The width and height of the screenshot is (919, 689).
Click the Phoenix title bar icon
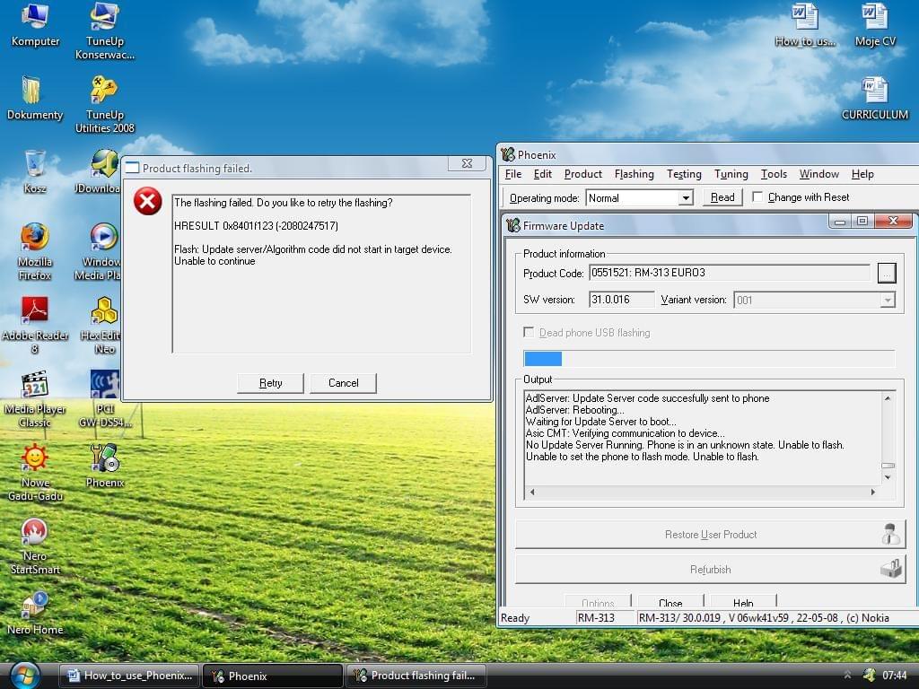(508, 154)
